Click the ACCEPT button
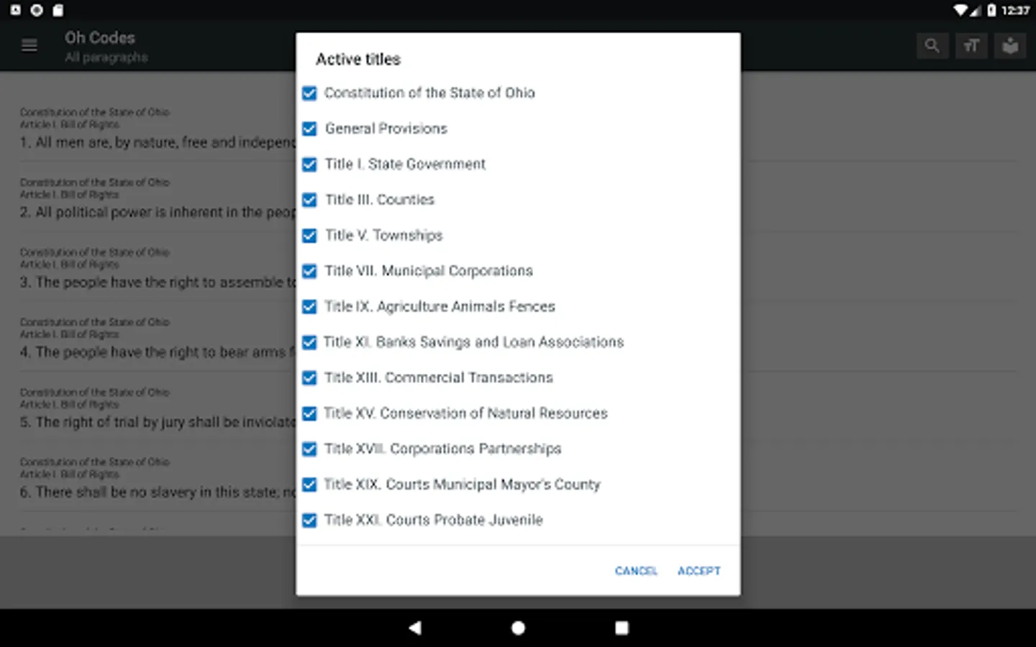This screenshot has height=647, width=1036. pos(699,571)
